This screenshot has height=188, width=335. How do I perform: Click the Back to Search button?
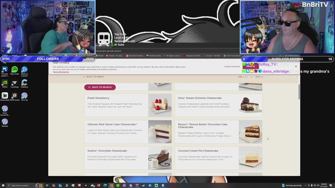(x=100, y=87)
